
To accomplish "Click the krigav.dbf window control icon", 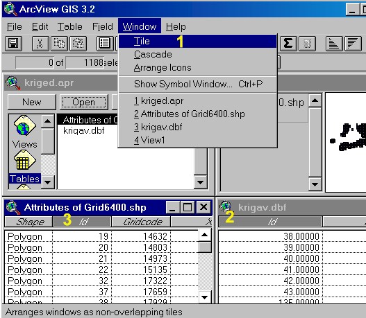I will click(226, 206).
